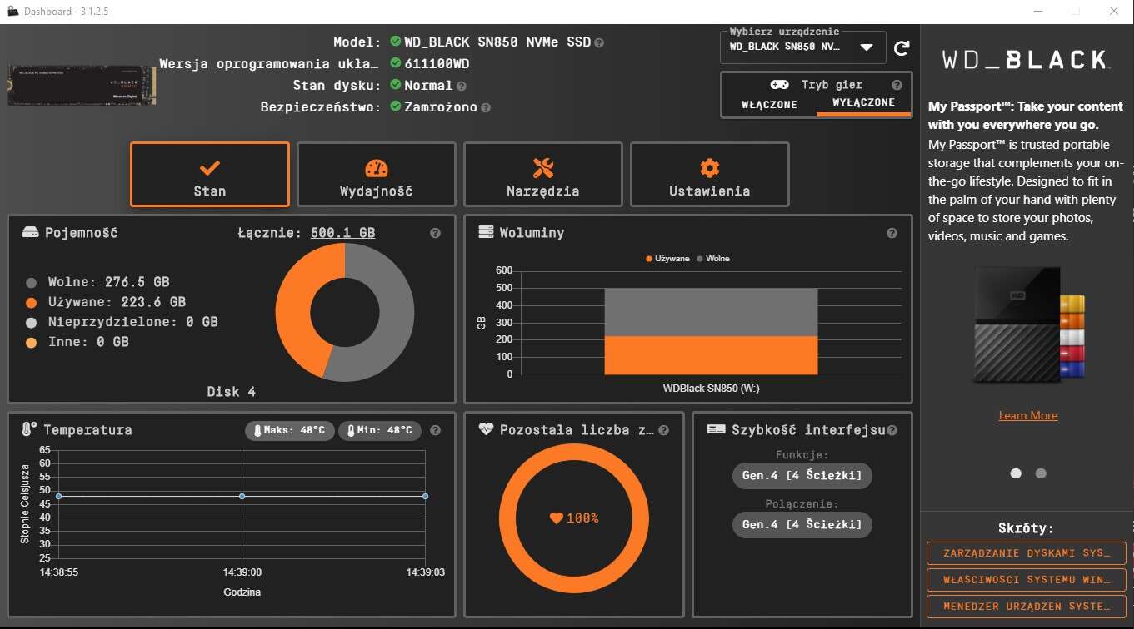Disable gaming mode with WYŁĄCZONE
This screenshot has height=629, width=1134.
(x=863, y=103)
